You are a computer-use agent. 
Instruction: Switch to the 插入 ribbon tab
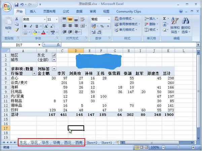click(x=33, y=11)
